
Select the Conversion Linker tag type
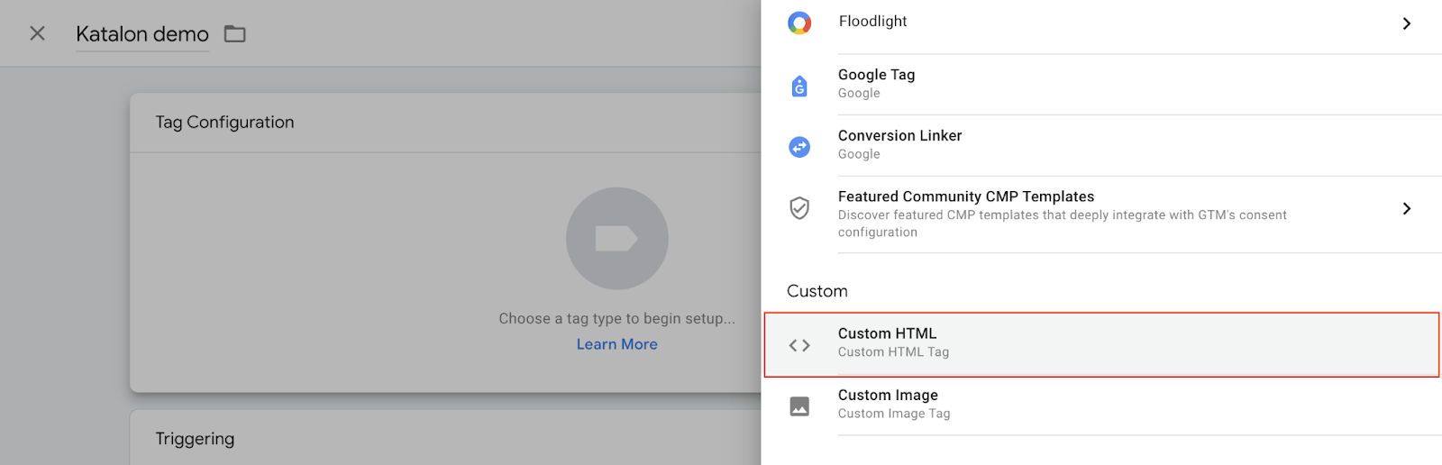pyautogui.click(x=1101, y=146)
